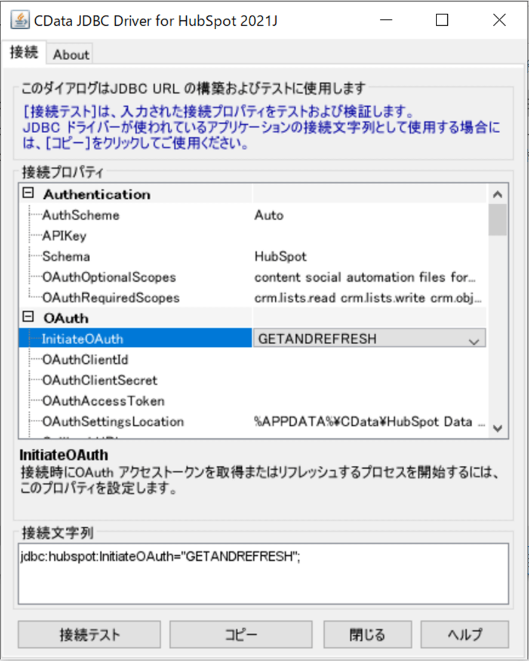The width and height of the screenshot is (529, 661).
Task: Open help with the ヘルプ button
Action: pyautogui.click(x=465, y=635)
